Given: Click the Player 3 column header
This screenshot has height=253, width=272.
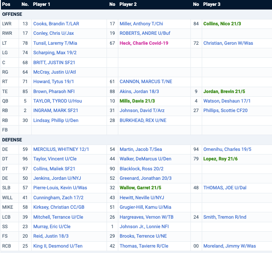Looking at the screenshot, I should tap(212, 5).
